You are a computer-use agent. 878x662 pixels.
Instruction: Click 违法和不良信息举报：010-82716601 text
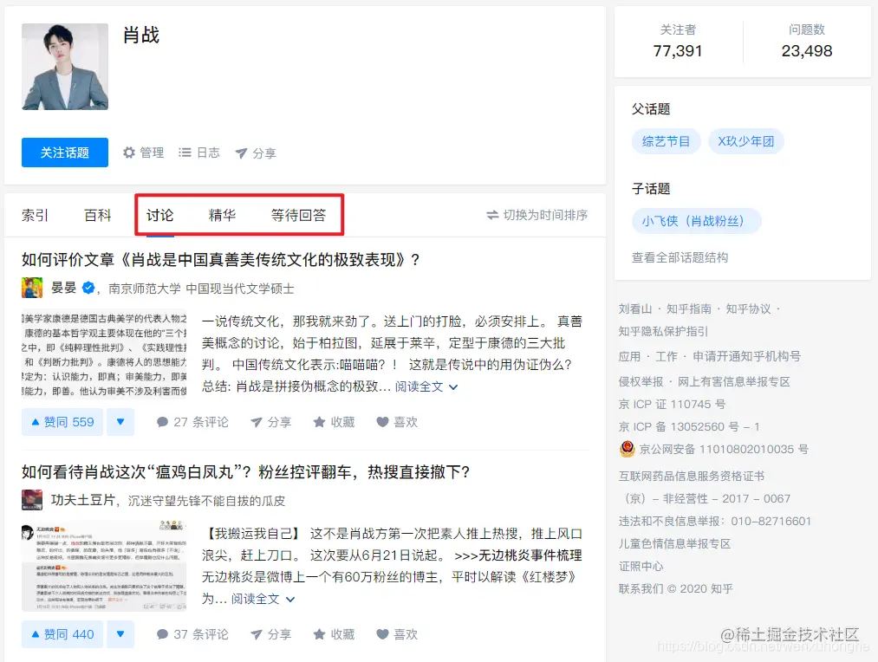(715, 521)
